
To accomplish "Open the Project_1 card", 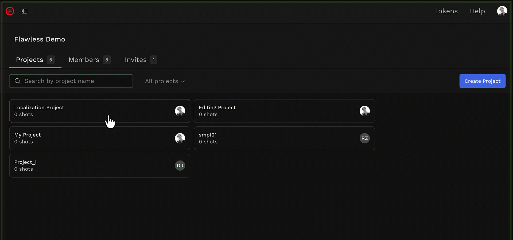I will pos(100,166).
